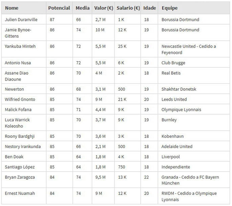Click Bryan Zaragoza's 9,5 M value cell
This screenshot has height=206, width=232.
(101, 177)
